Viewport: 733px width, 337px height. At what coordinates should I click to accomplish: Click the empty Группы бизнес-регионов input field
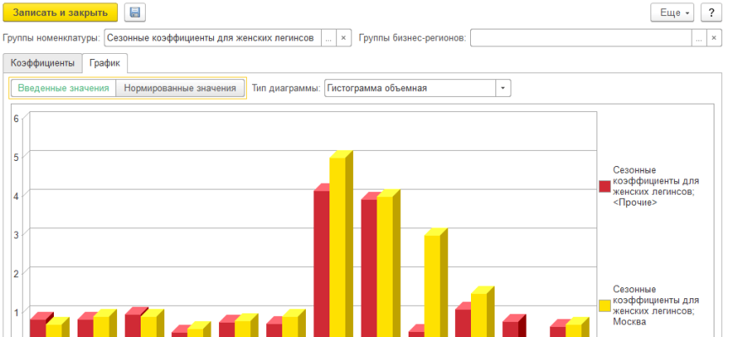581,38
